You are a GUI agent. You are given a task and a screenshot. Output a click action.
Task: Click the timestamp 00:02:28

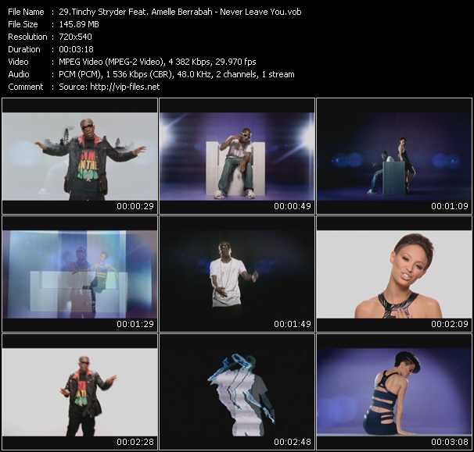click(135, 442)
